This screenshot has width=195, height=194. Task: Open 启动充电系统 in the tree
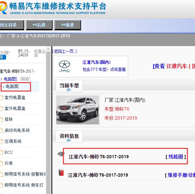pos(17,130)
